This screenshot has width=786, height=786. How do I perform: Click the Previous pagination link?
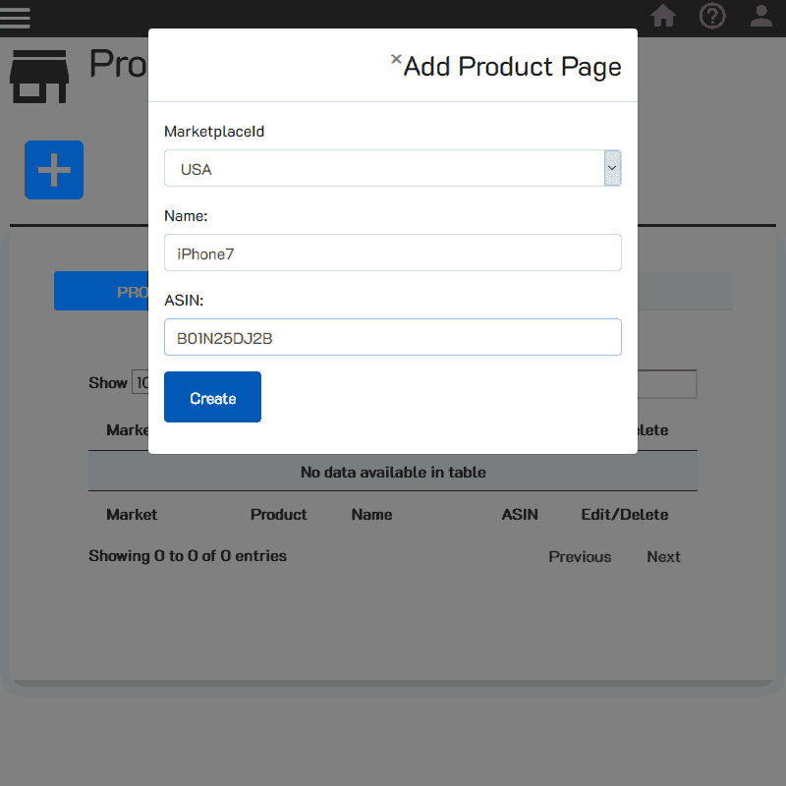point(580,556)
